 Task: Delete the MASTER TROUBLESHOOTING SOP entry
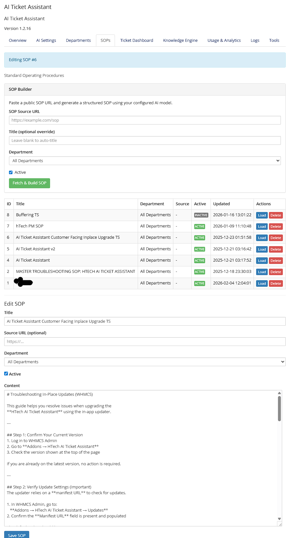[275, 272]
